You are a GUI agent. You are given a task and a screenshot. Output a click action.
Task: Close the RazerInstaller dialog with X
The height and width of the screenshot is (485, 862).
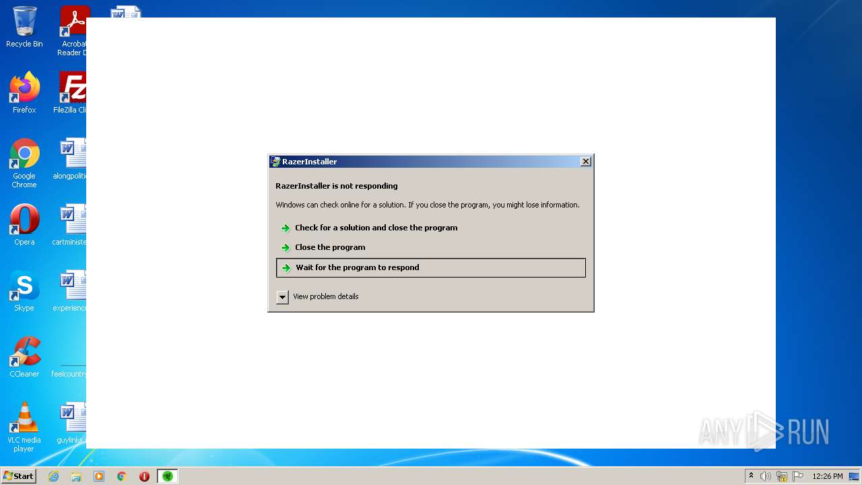586,162
